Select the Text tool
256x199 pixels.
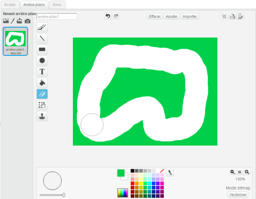pyautogui.click(x=42, y=71)
